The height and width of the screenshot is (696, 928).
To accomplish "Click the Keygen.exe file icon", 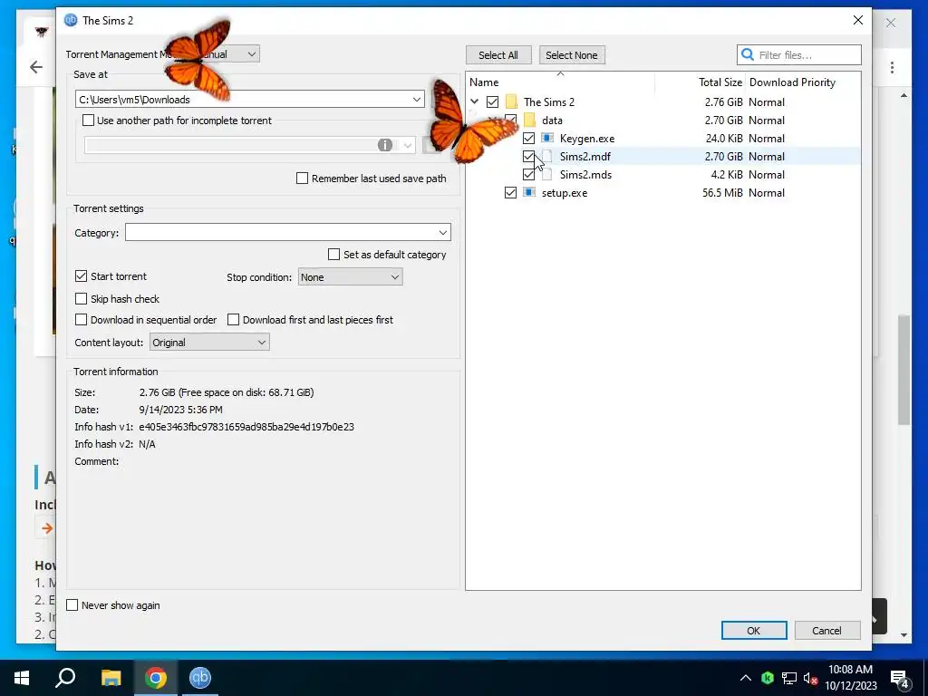I will click(x=547, y=138).
